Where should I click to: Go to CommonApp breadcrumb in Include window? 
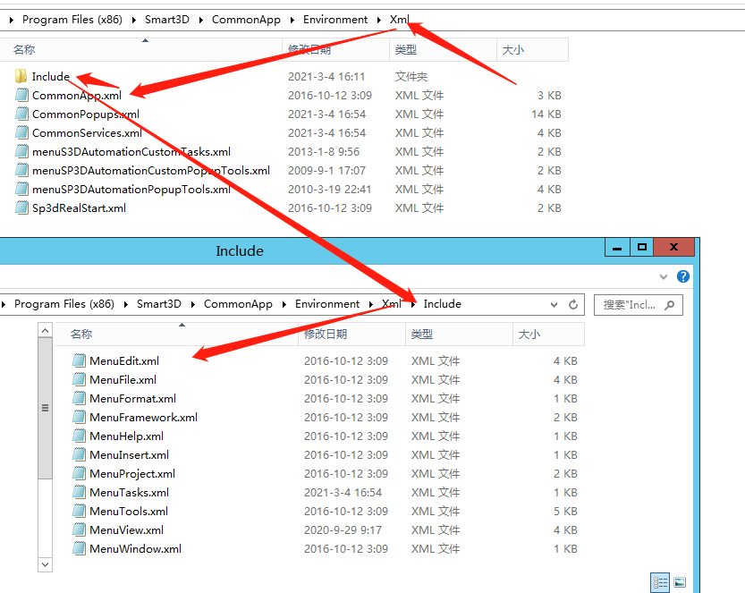click(238, 303)
